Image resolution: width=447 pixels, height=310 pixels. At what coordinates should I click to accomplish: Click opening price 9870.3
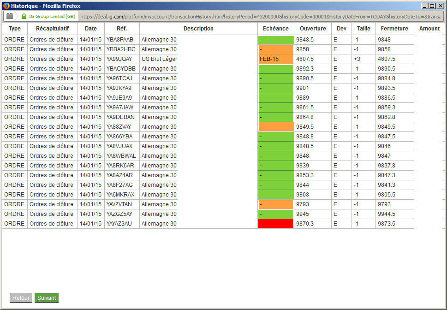(305, 224)
